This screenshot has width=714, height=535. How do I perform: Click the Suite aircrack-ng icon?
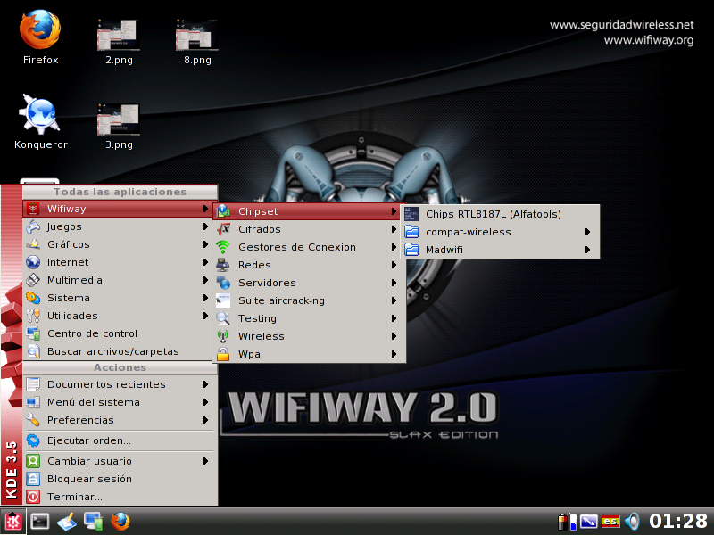pos(223,300)
